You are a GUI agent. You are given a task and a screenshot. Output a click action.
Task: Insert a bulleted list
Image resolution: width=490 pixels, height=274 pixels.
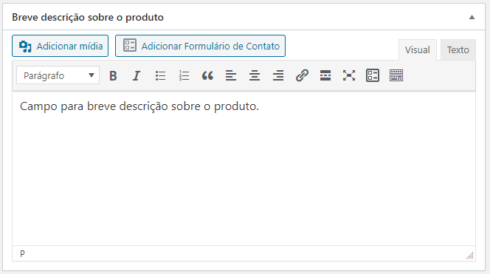(x=160, y=75)
